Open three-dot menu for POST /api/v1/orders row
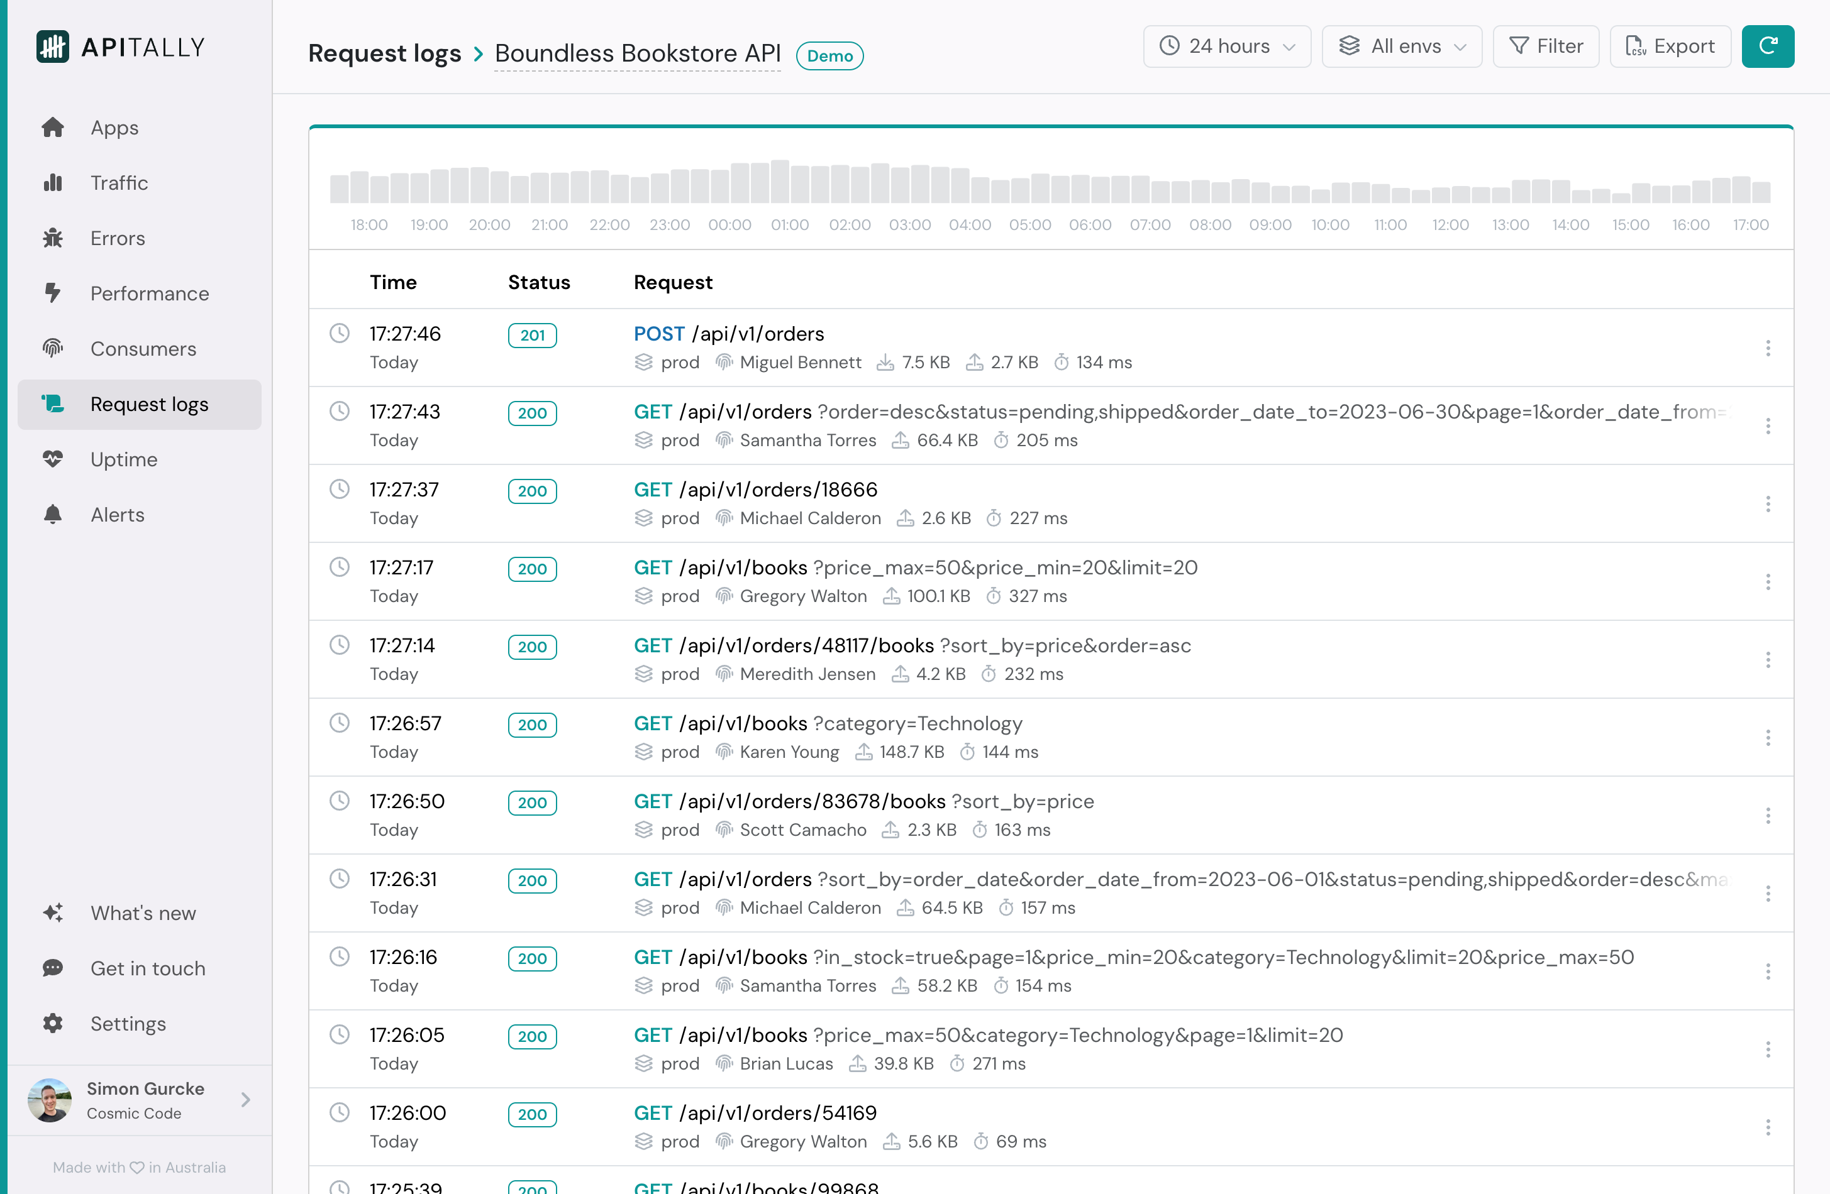Screen dimensions: 1830x1194 [1768, 348]
